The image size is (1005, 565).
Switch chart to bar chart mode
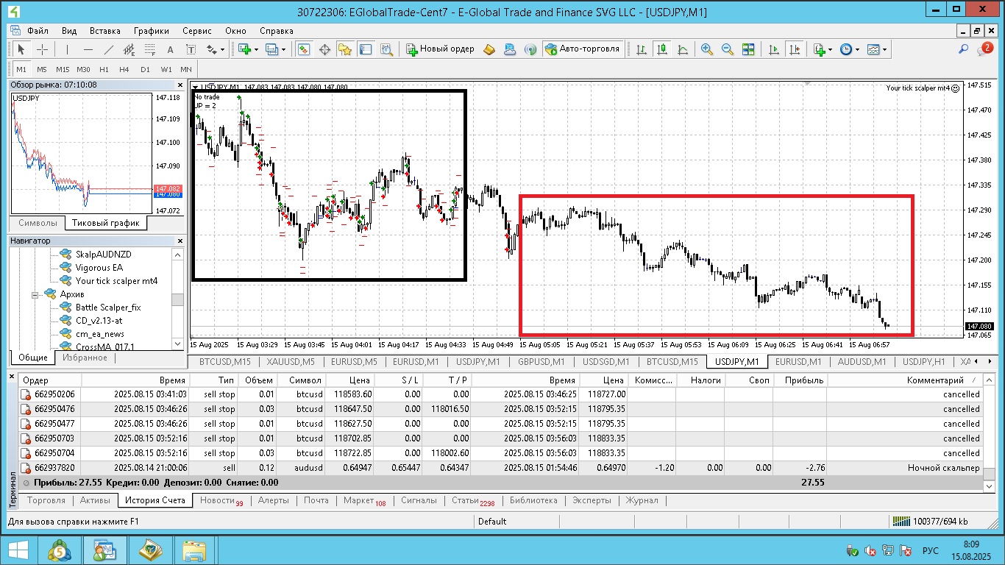[642, 49]
